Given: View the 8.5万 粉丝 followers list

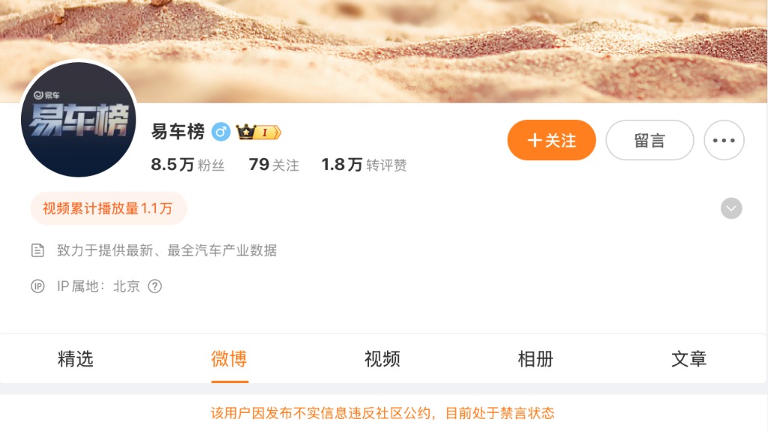Looking at the screenshot, I should pyautogui.click(x=188, y=165).
